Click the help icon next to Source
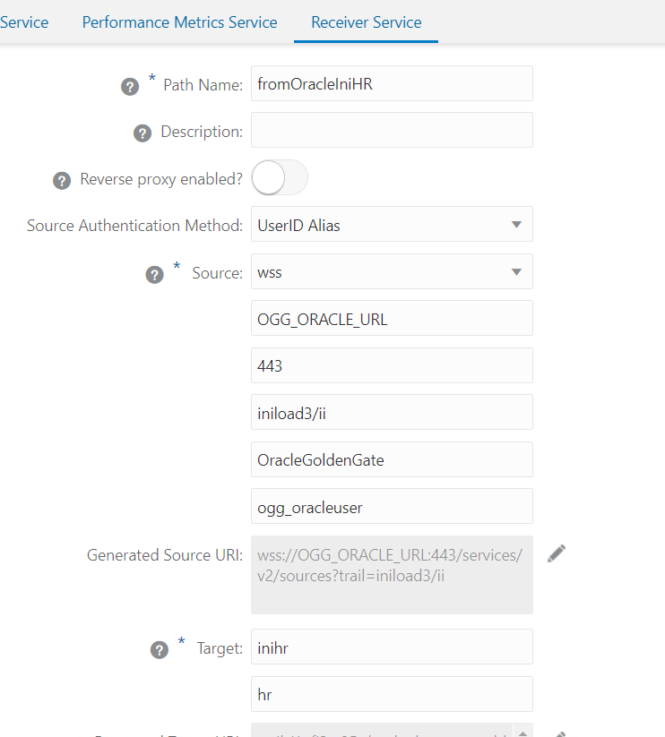The height and width of the screenshot is (737, 665). click(x=154, y=275)
